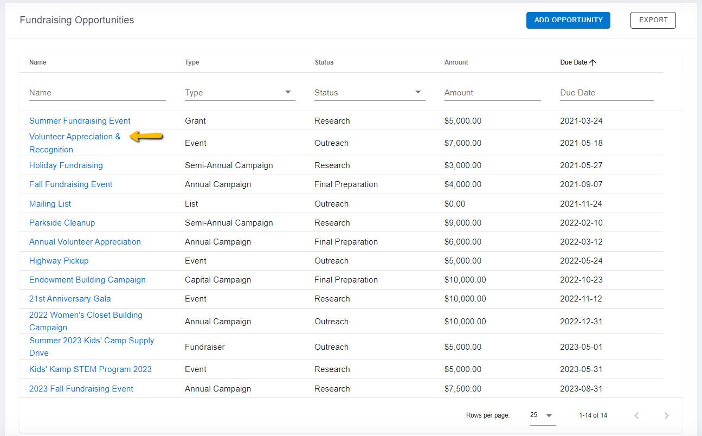
Task: Select the $7,500.00 amount cell
Action: tap(463, 389)
